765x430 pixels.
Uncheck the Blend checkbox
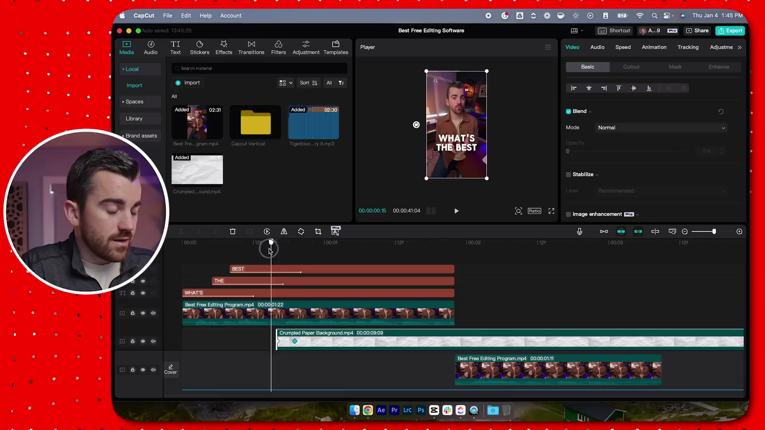pyautogui.click(x=569, y=111)
